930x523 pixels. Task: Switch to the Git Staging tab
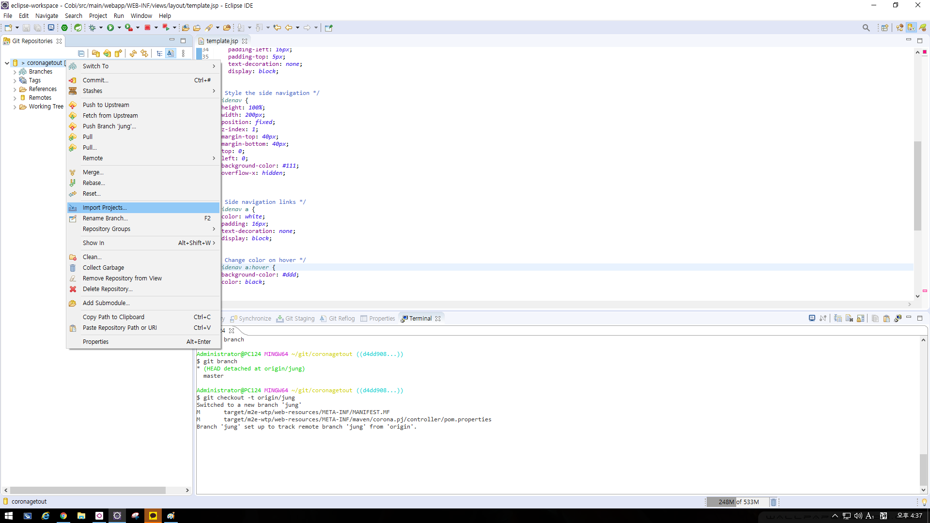pyautogui.click(x=295, y=318)
